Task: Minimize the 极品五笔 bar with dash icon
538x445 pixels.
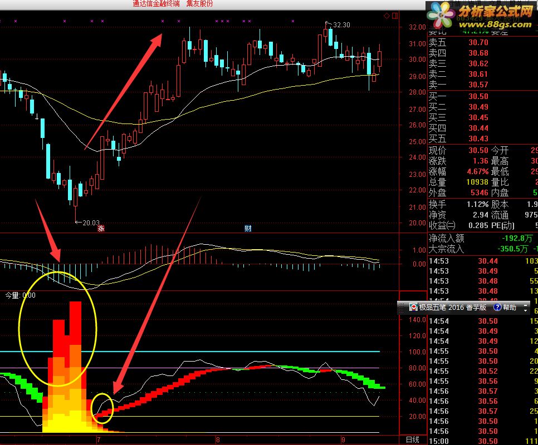Action: click(x=525, y=304)
